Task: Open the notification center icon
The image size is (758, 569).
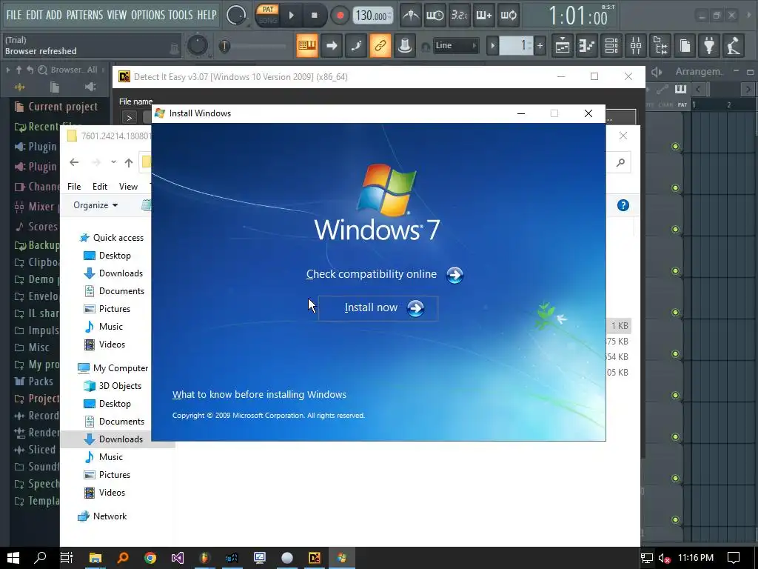Action: tap(734, 558)
